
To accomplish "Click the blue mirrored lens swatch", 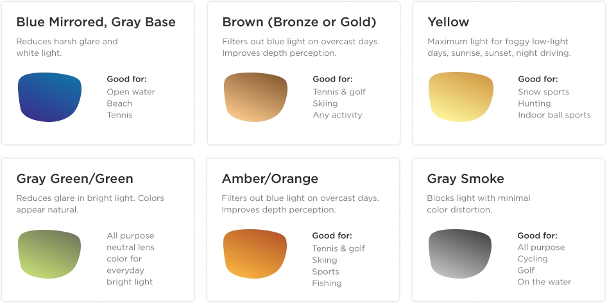I will click(x=50, y=97).
